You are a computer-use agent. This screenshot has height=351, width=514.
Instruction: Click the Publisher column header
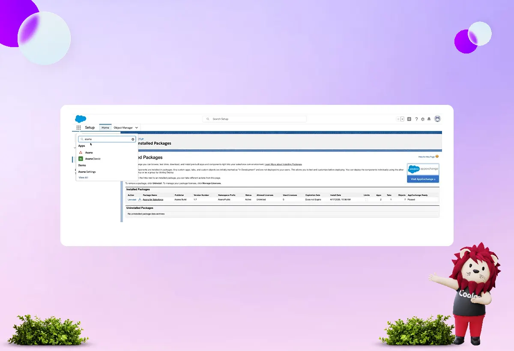(x=179, y=195)
